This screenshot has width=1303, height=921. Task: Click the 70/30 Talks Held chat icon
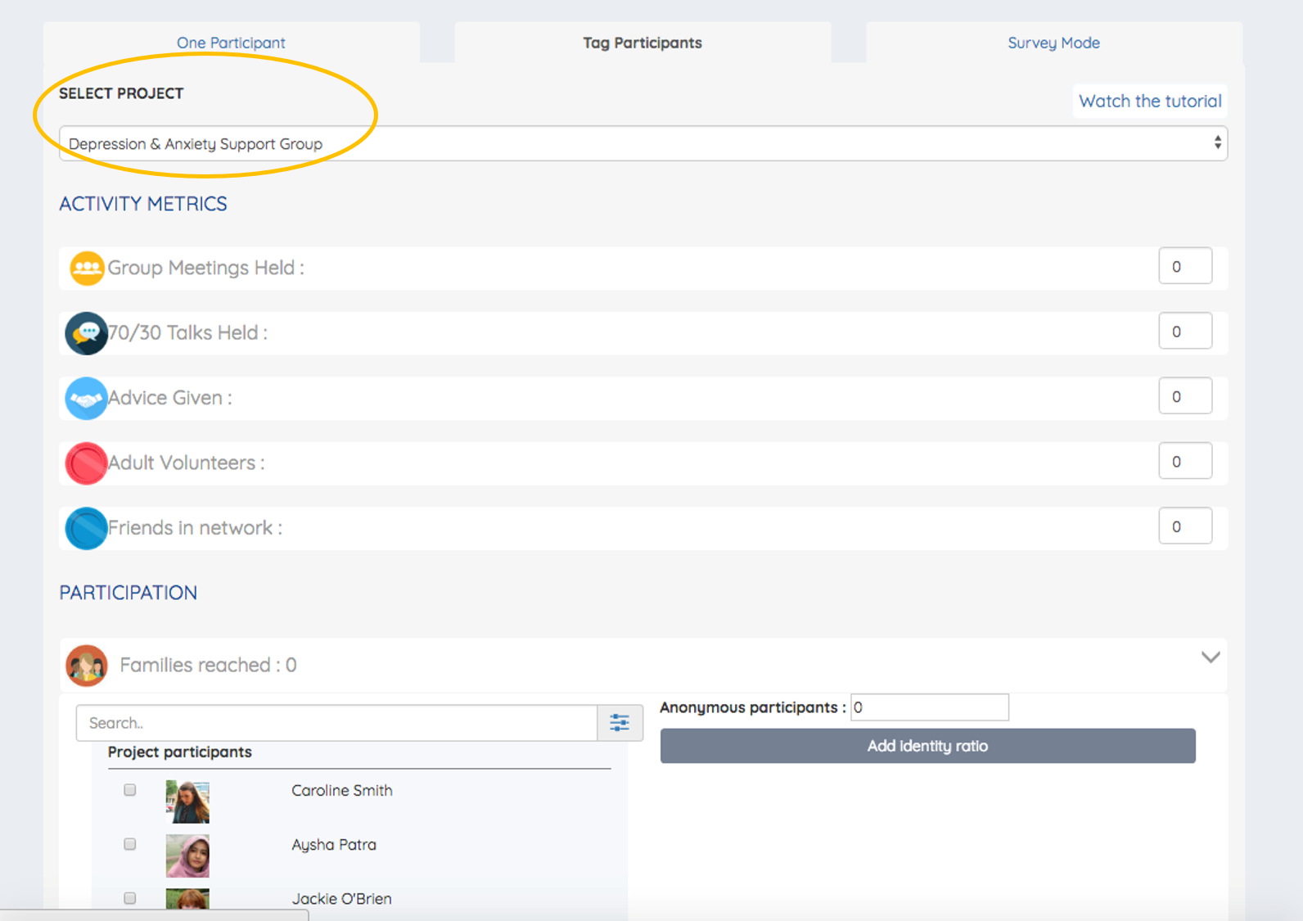pyautogui.click(x=86, y=333)
